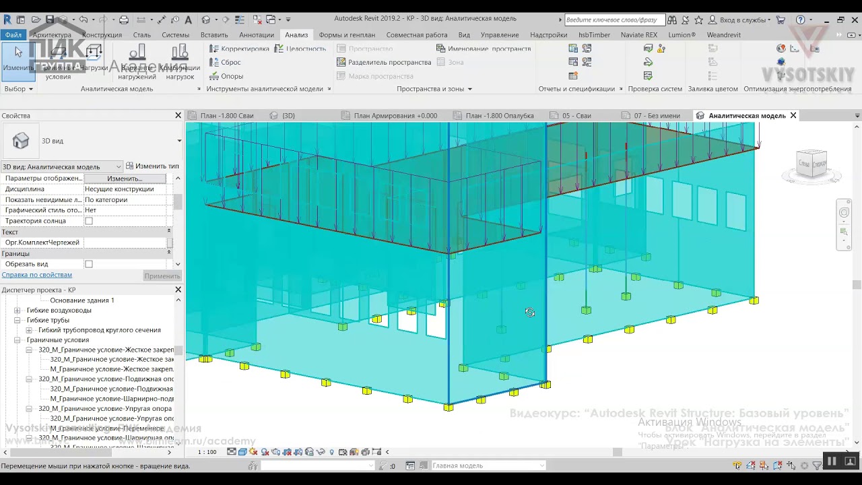Click the Сброс analytical reset tool
The height and width of the screenshot is (485, 862).
[225, 62]
